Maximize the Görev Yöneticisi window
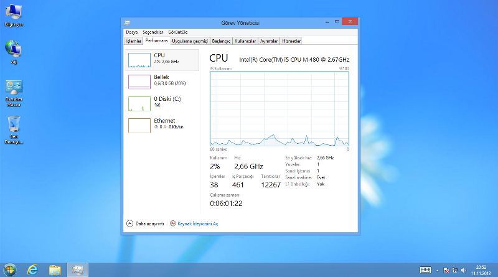Viewport: 498px width, 277px height. point(337,22)
